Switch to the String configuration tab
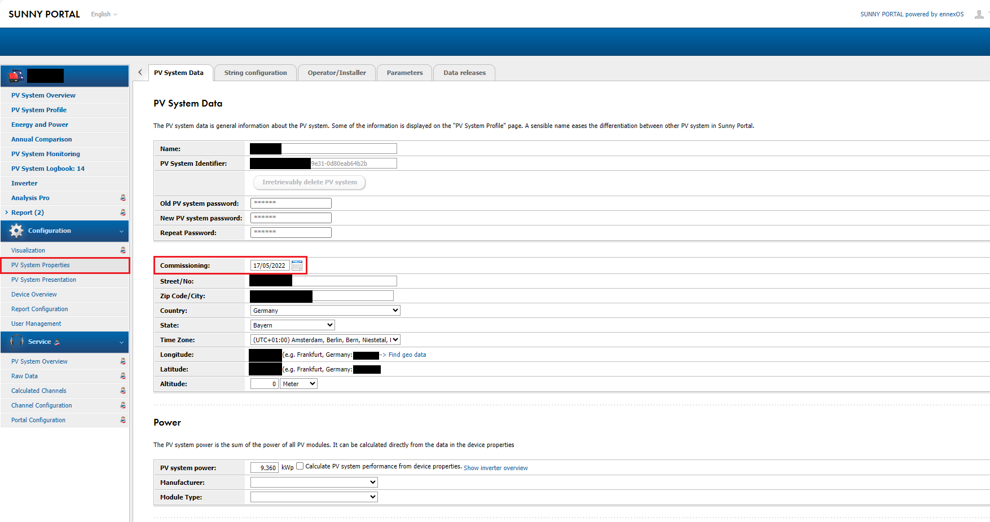The width and height of the screenshot is (990, 522). (x=256, y=73)
